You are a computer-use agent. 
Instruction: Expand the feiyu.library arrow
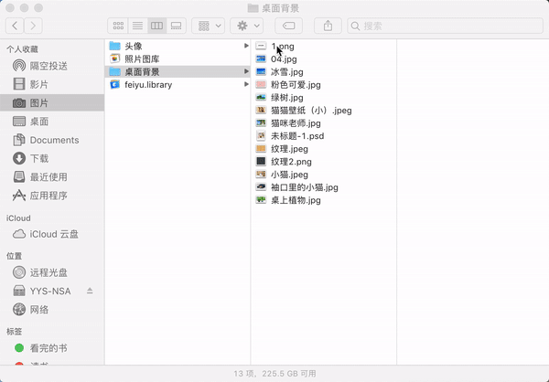coord(246,84)
